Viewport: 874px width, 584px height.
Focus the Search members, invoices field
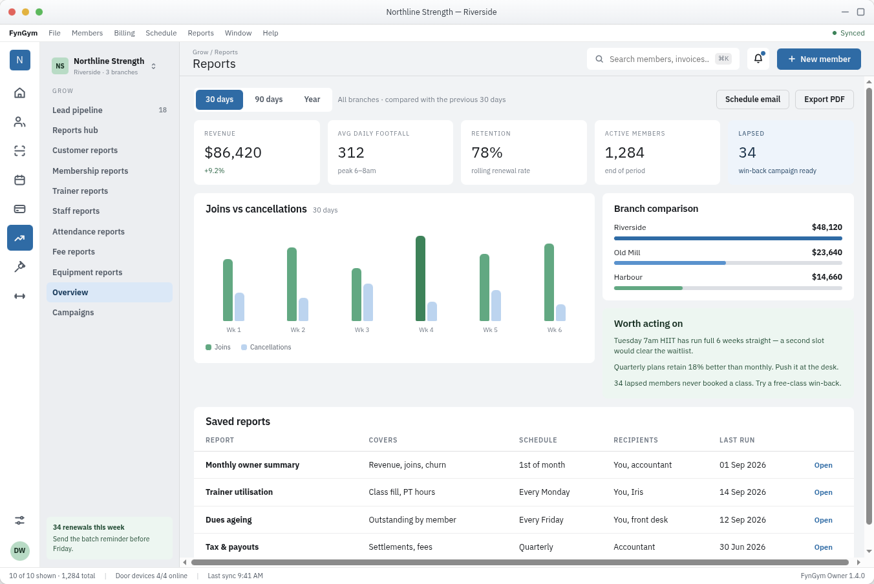tap(663, 59)
